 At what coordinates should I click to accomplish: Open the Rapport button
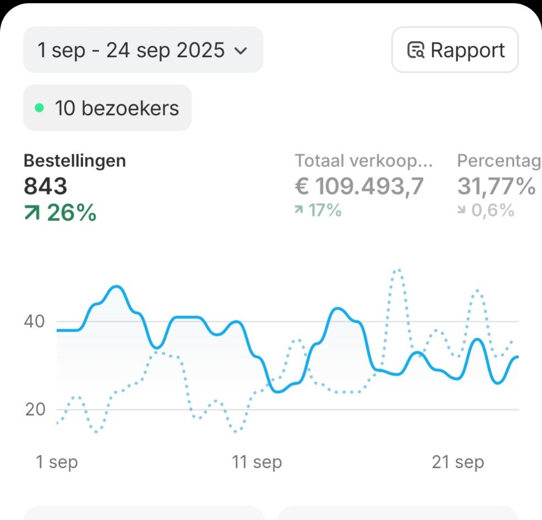pyautogui.click(x=455, y=50)
